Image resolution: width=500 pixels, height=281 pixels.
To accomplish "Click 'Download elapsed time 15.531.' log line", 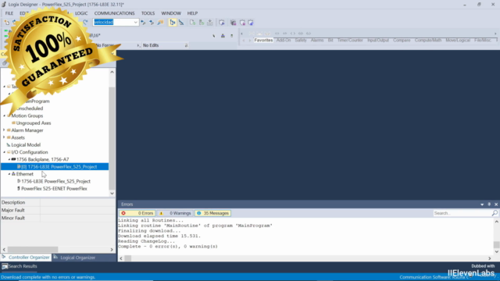I will (x=159, y=236).
